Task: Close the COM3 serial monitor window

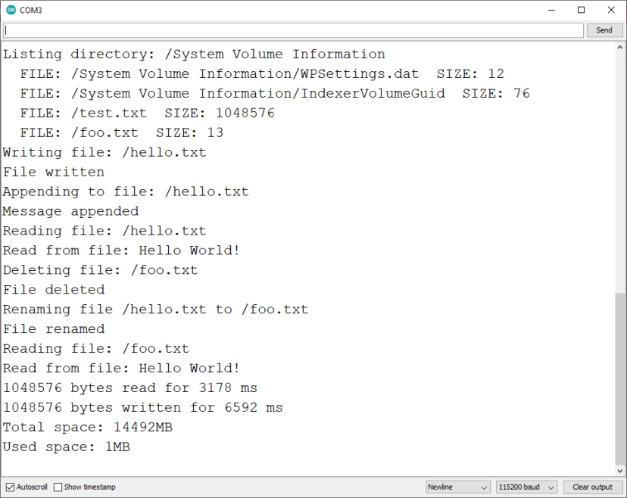Action: [x=611, y=10]
